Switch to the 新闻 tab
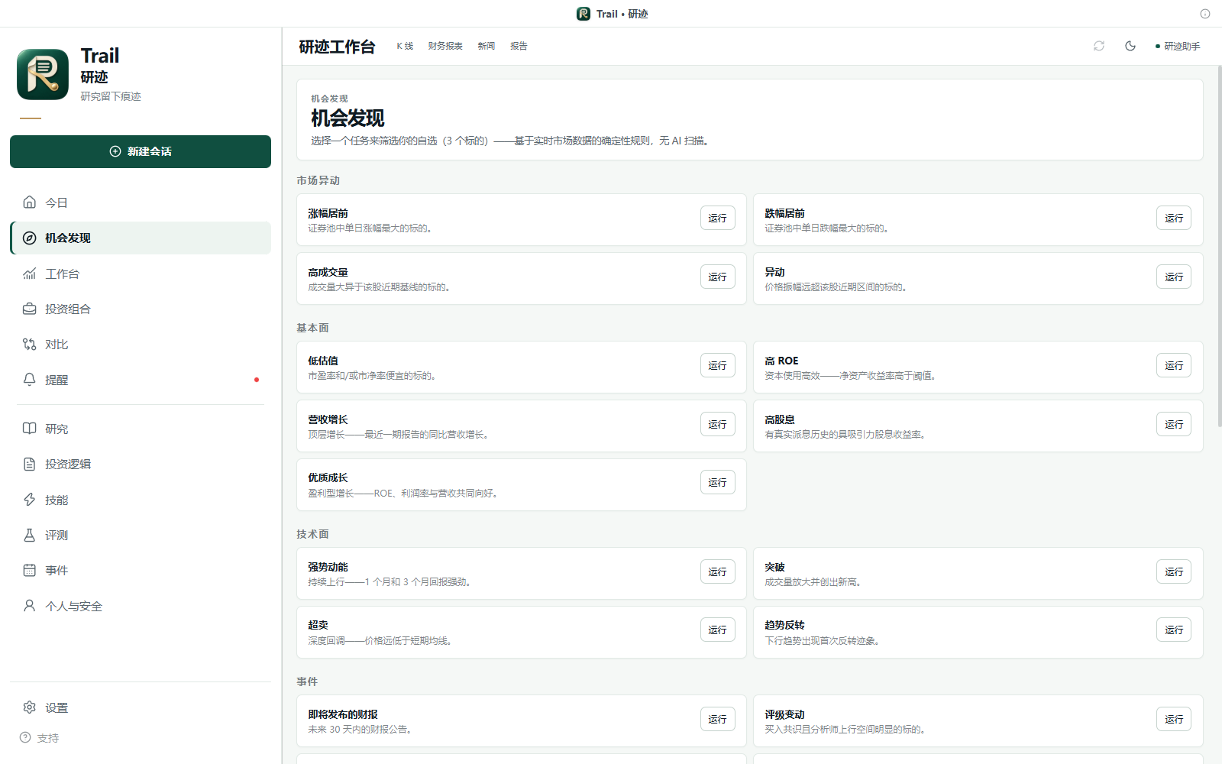 pyautogui.click(x=487, y=46)
